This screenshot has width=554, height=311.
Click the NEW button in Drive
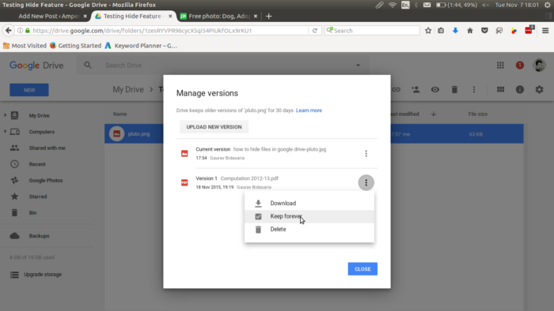[x=29, y=90]
